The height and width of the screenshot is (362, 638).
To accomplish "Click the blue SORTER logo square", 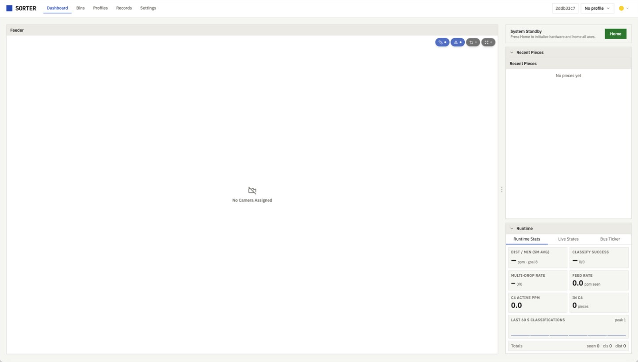I will (9, 8).
